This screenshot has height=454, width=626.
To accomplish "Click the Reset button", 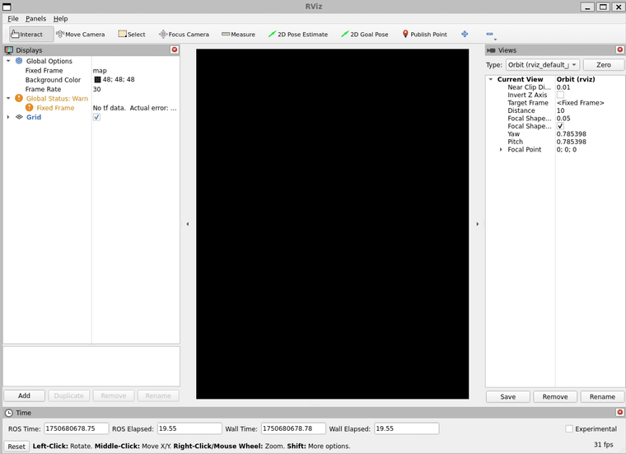I will [16, 446].
